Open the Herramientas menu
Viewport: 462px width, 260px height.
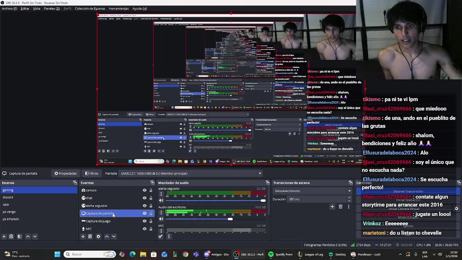click(x=119, y=8)
